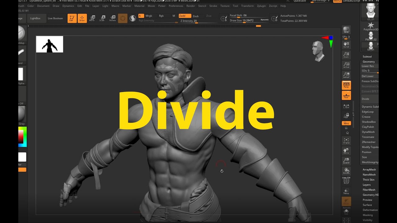Select the PolyMesh3D star tool thumbnail
This screenshot has width=397, height=223.
point(371,25)
